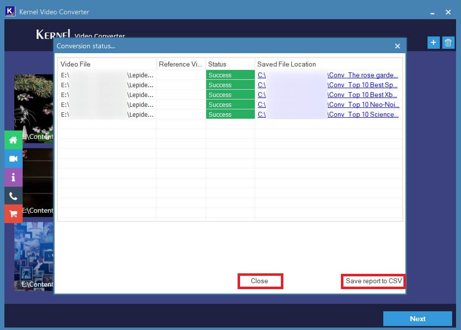Sort by the Saved File Location column header
Viewport: 461px width, 330px height.
[x=328, y=64]
